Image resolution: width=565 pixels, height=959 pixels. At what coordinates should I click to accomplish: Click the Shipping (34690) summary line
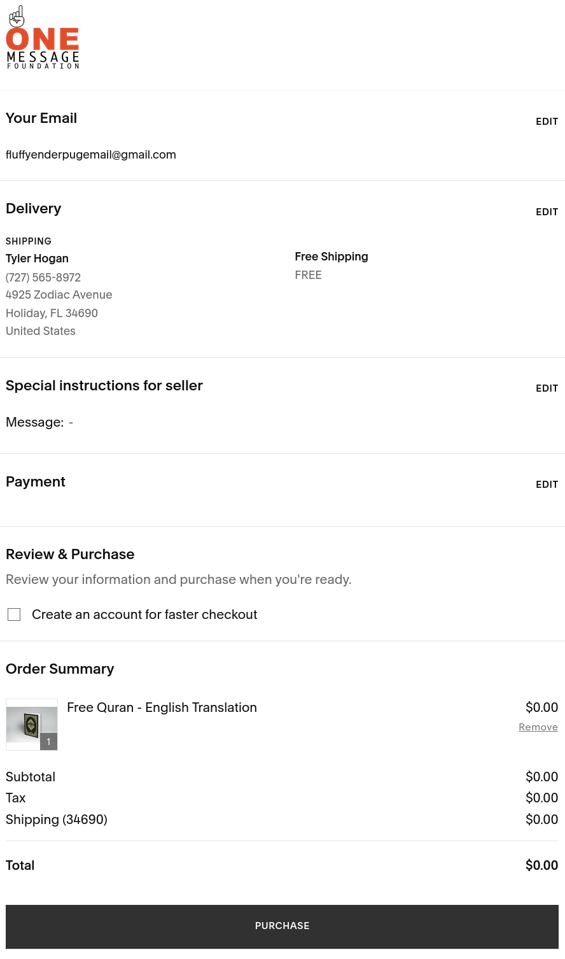57,820
